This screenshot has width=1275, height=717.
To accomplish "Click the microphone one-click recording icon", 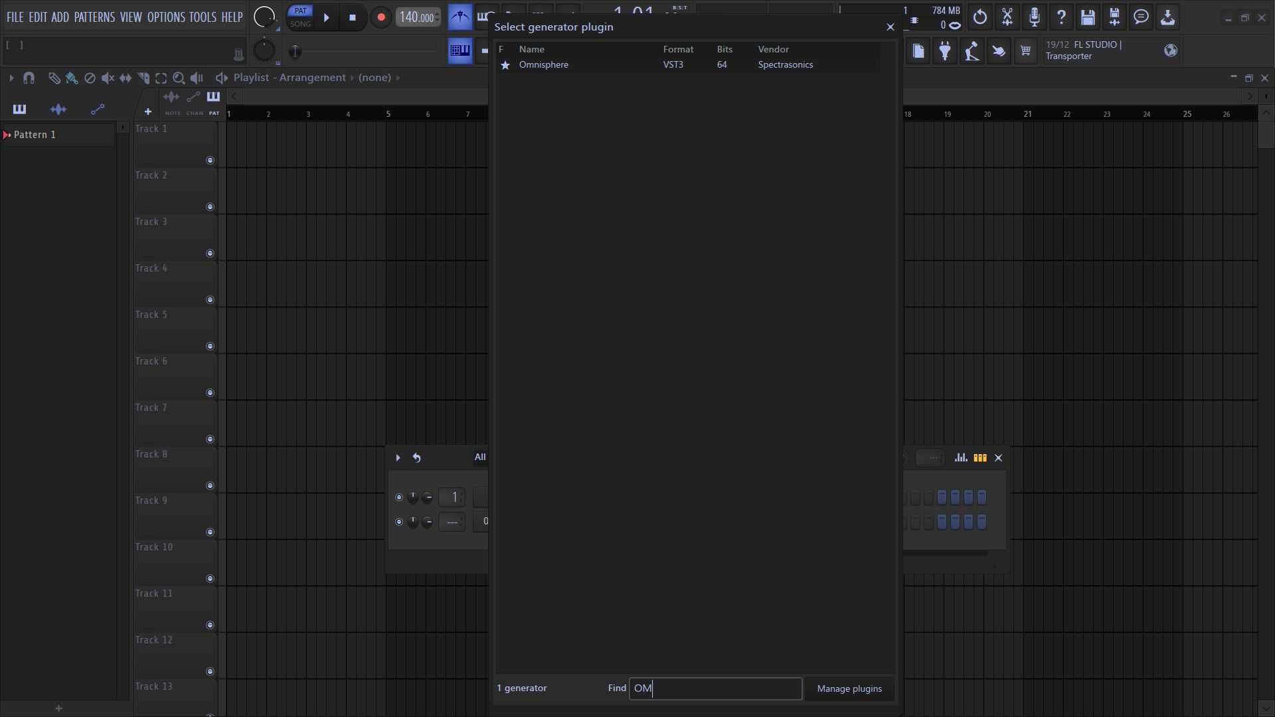I will (1034, 17).
